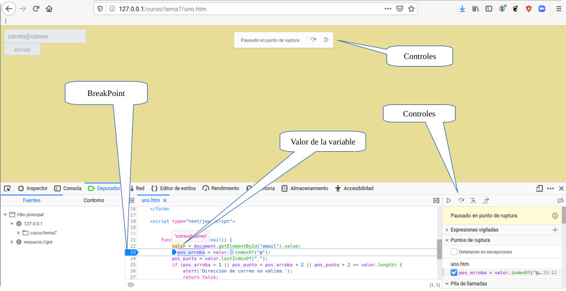This screenshot has height=291, width=566.
Task: Focus the correo@correo email field
Action: [x=45, y=36]
